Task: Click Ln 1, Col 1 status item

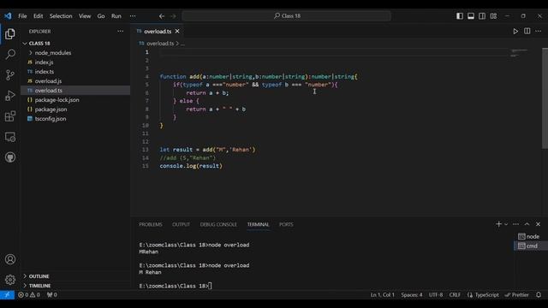Action: click(x=383, y=294)
